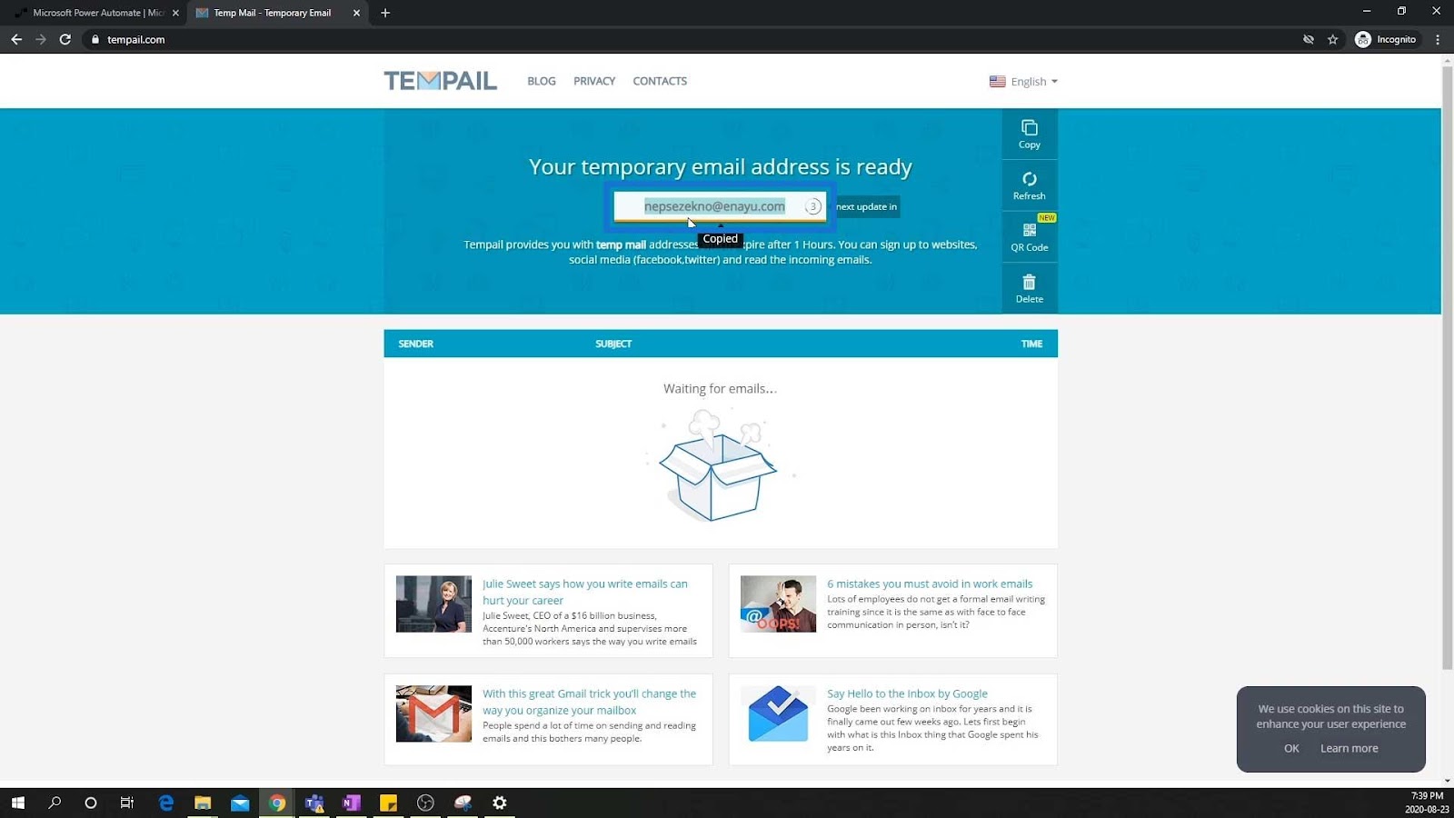Open Sticky Notes from the taskbar
This screenshot has width=1454, height=818.
(388, 803)
